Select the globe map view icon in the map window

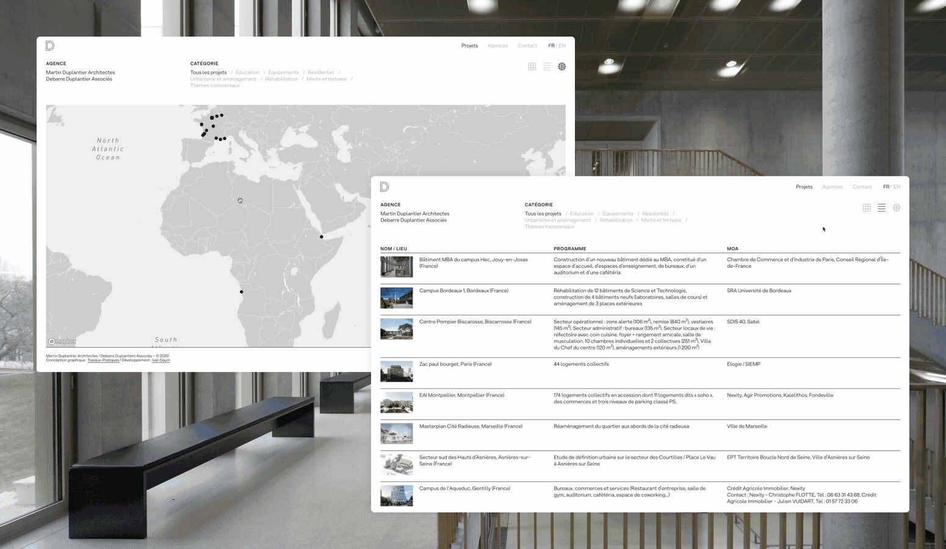(562, 66)
